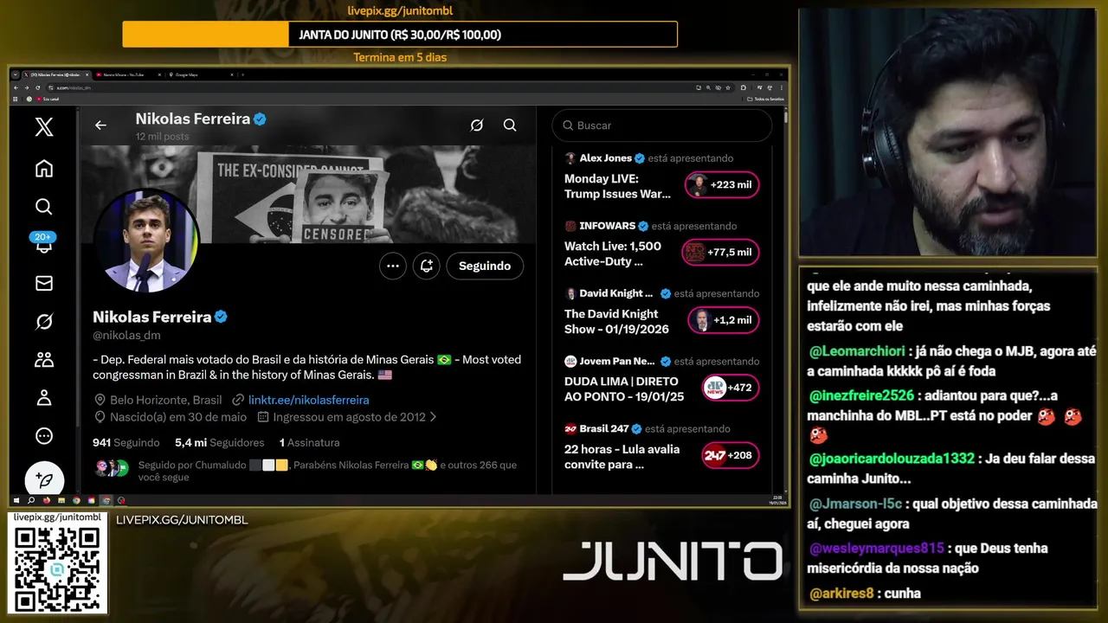Open 1 Assinatura link

[x=309, y=442]
